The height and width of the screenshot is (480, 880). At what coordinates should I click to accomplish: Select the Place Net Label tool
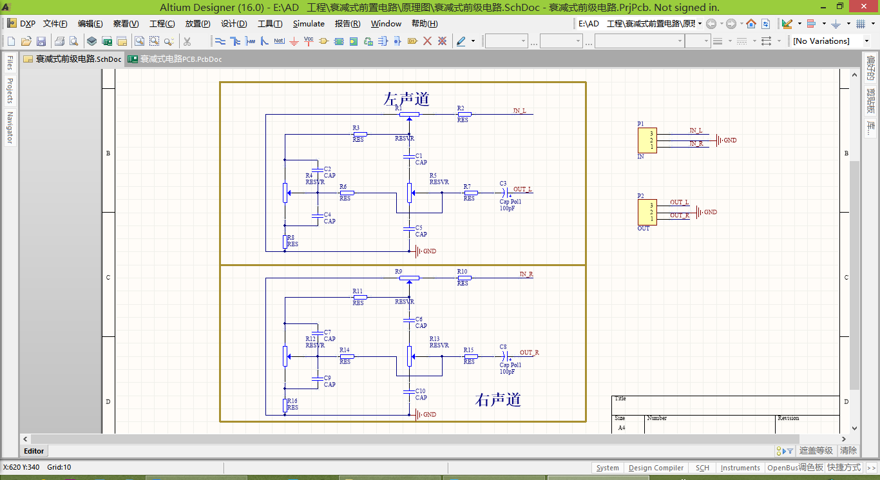coord(279,41)
